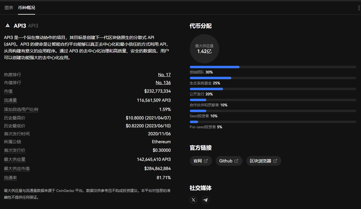Image resolution: width=361 pixels, height=209 pixels.
Task: Click the external-link icon on the 官网 button
Action: [206, 161]
